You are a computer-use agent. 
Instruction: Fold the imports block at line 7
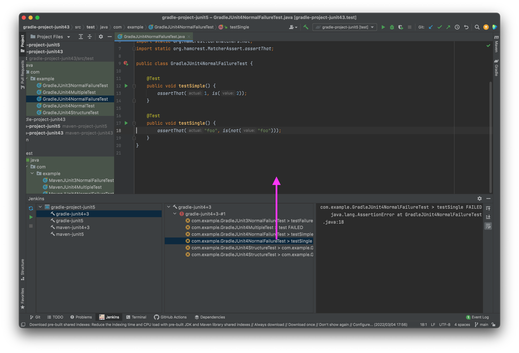(x=134, y=49)
